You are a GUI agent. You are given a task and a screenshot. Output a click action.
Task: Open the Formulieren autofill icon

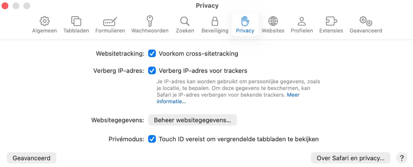[110, 21]
